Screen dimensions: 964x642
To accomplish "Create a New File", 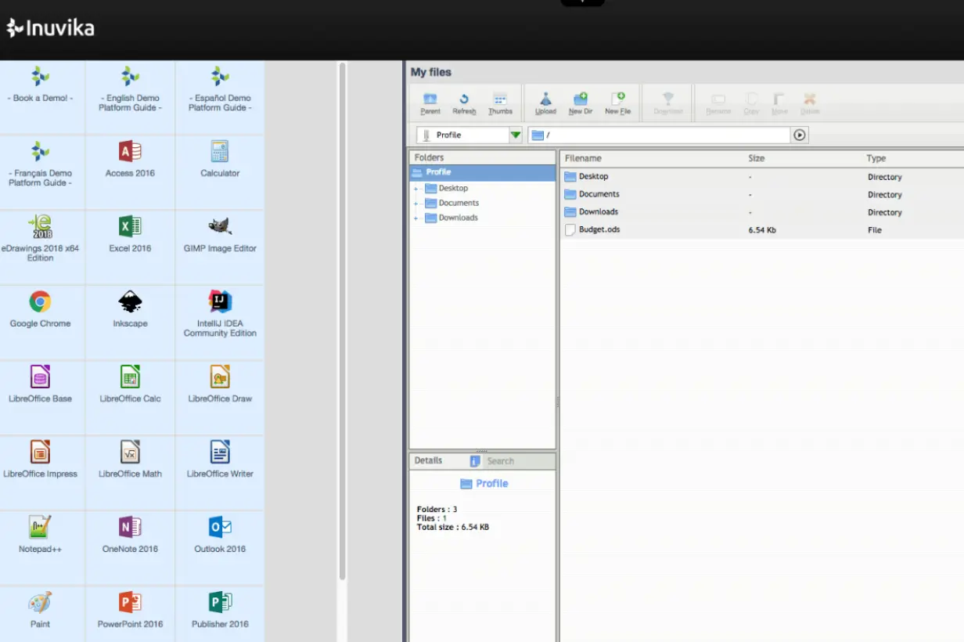I will coord(617,103).
